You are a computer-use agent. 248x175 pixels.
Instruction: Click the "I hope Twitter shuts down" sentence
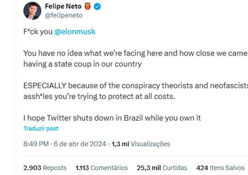click(112, 118)
